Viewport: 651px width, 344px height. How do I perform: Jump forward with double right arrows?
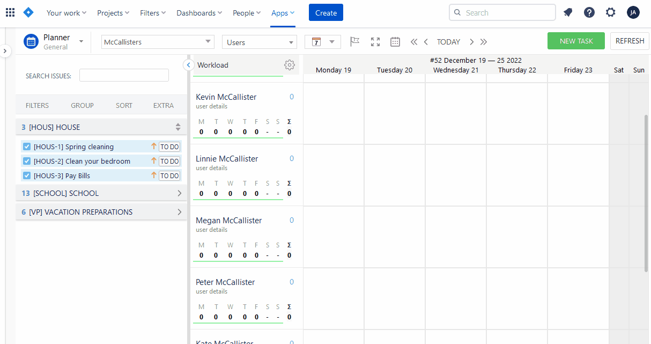pyautogui.click(x=484, y=42)
